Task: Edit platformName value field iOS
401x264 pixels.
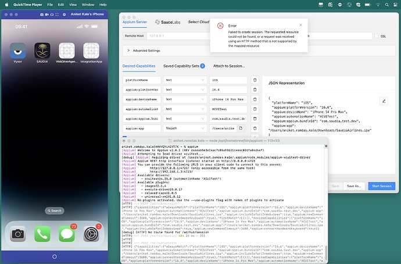Action: click(228, 80)
